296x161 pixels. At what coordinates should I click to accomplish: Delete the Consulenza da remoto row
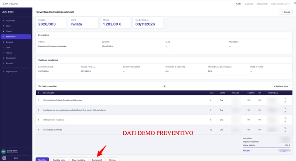(285, 131)
